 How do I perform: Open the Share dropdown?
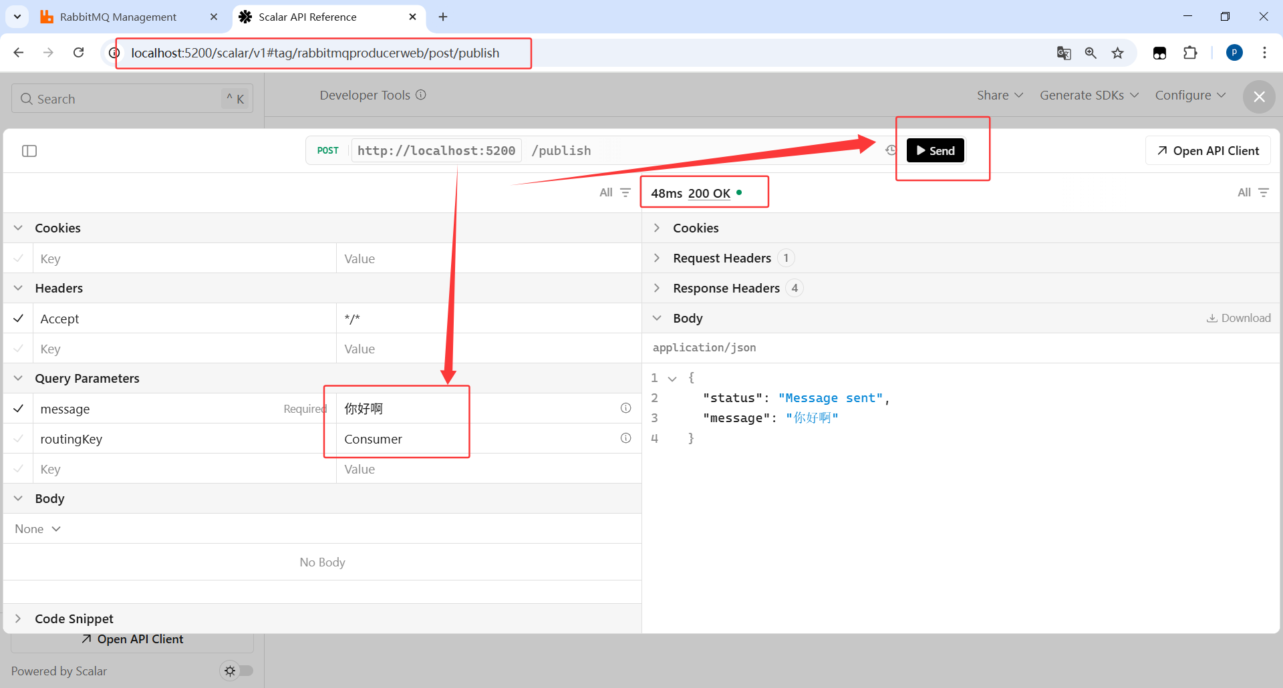click(1000, 96)
